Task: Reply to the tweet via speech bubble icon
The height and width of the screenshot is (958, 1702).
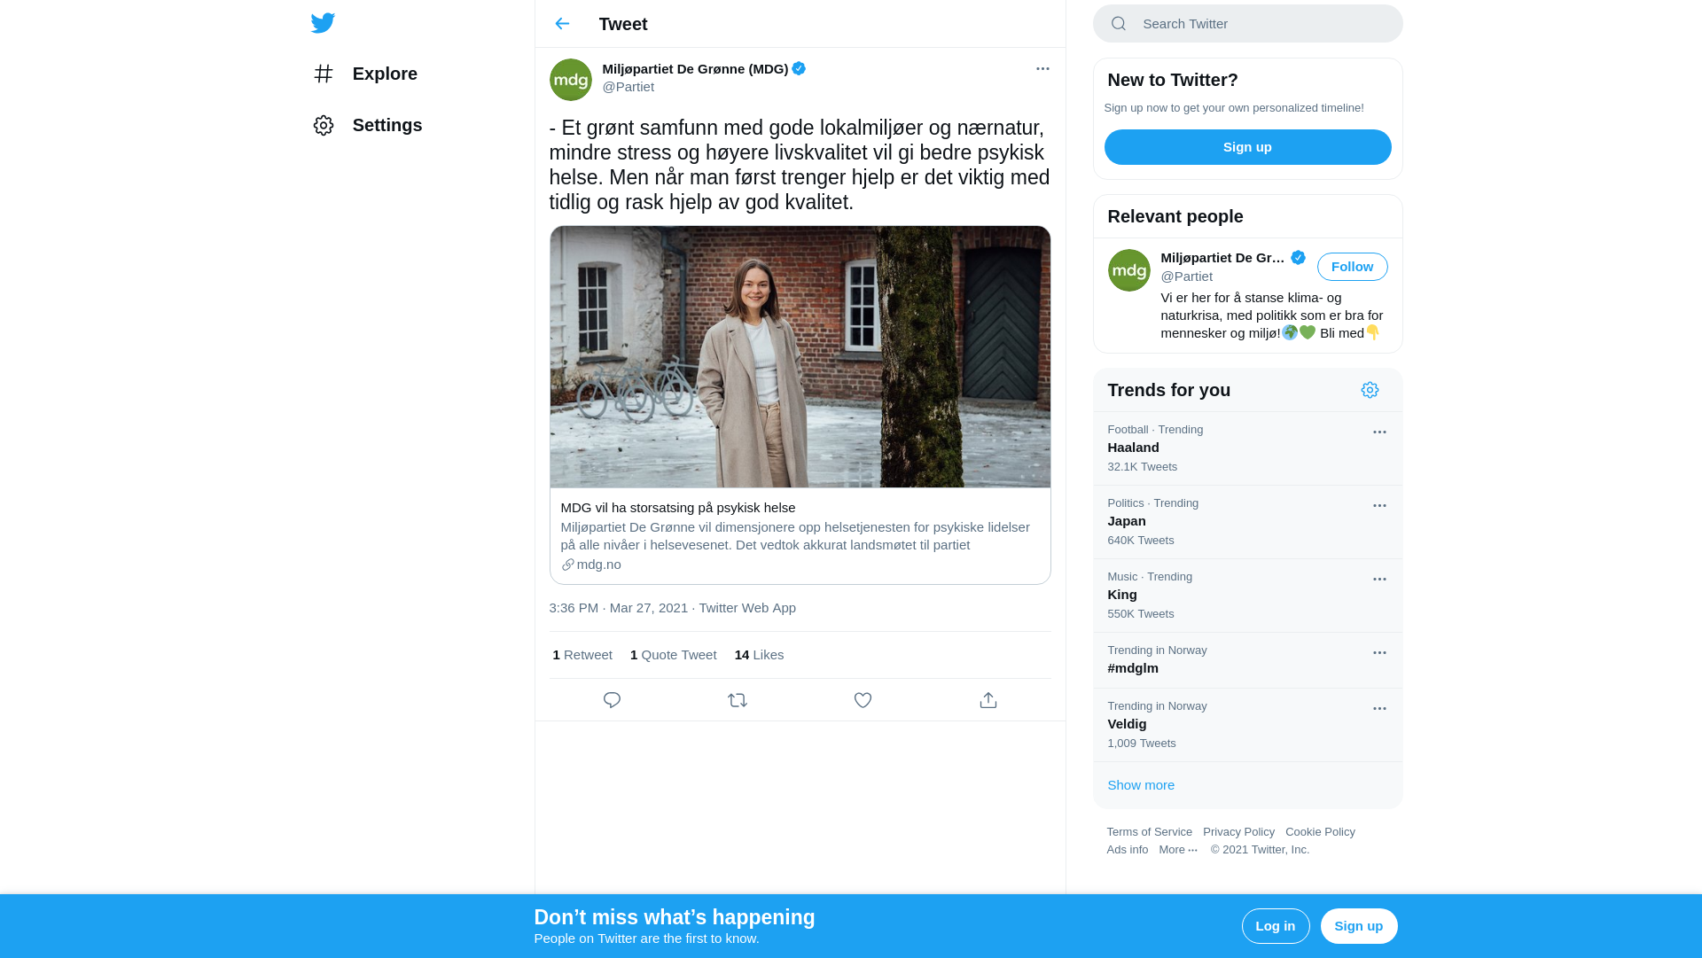Action: (x=612, y=700)
